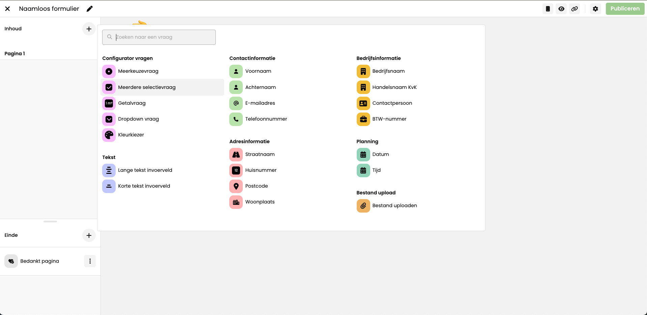
Task: Choose Datum from Planning section
Action: [x=380, y=154]
